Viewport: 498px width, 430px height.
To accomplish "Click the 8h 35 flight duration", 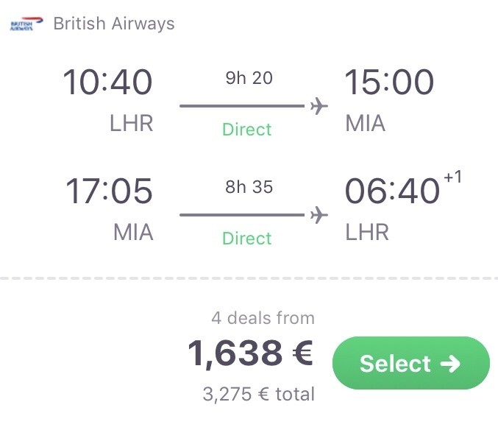I will pos(249,188).
